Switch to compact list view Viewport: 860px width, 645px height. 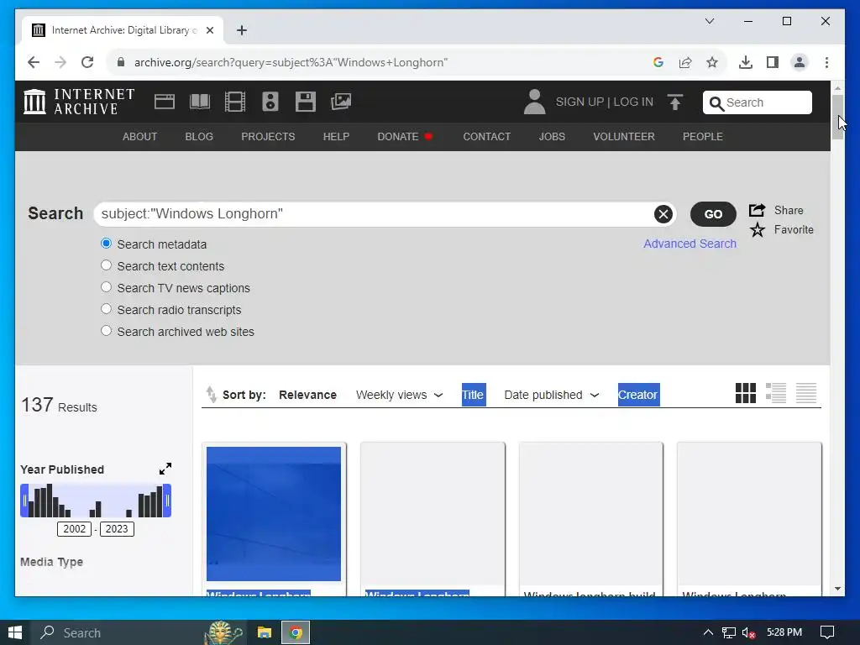tap(806, 393)
